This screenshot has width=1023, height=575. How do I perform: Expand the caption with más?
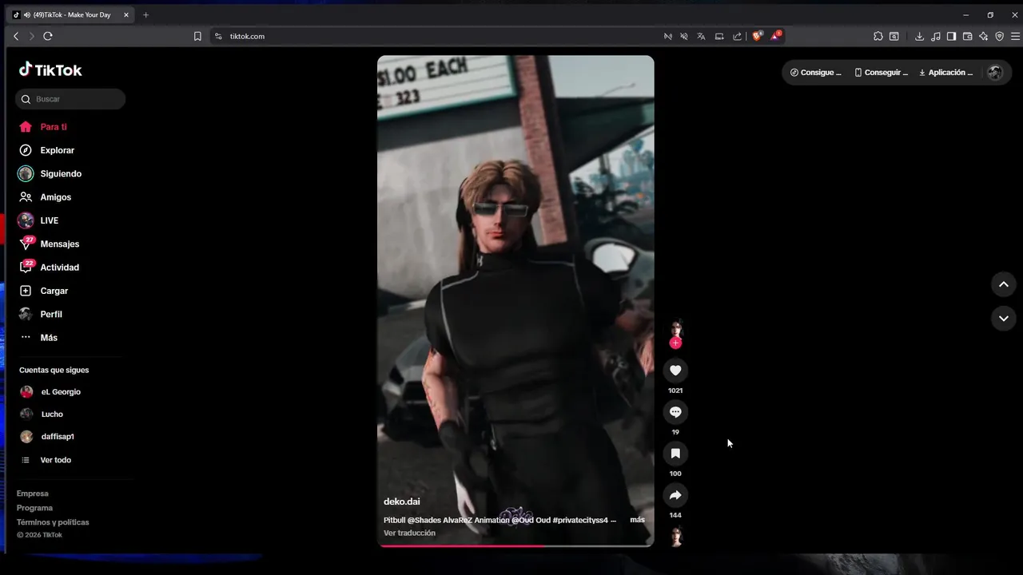(x=637, y=520)
